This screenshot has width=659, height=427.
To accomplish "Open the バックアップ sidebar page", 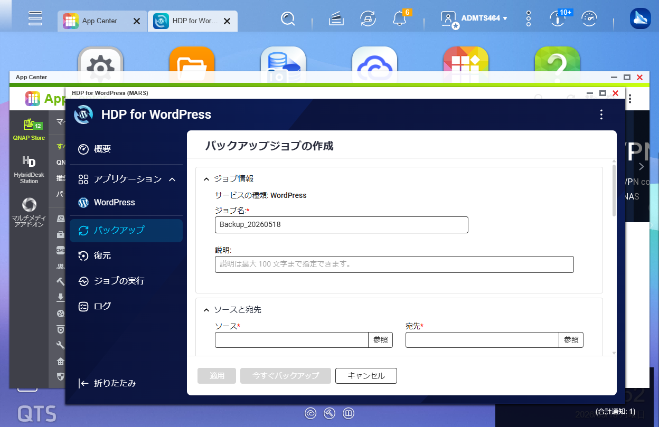I will 126,230.
